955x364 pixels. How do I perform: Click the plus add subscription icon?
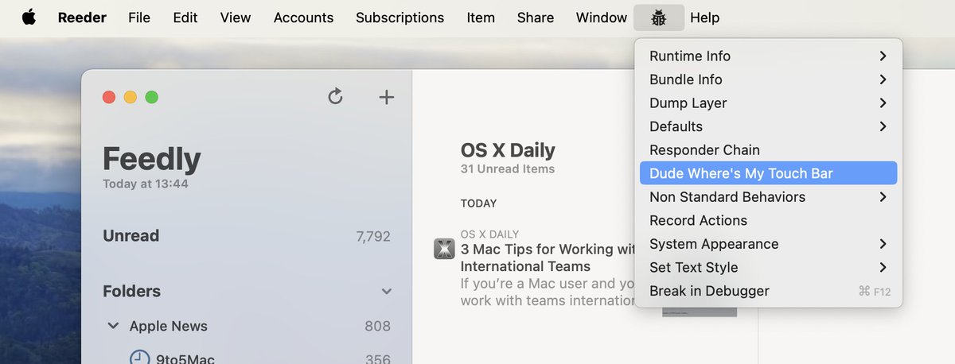[386, 98]
